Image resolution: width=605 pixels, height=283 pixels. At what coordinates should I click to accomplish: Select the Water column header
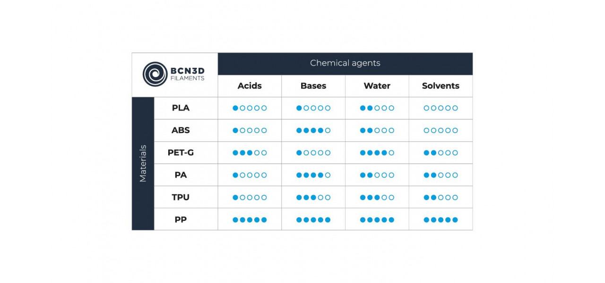point(377,86)
